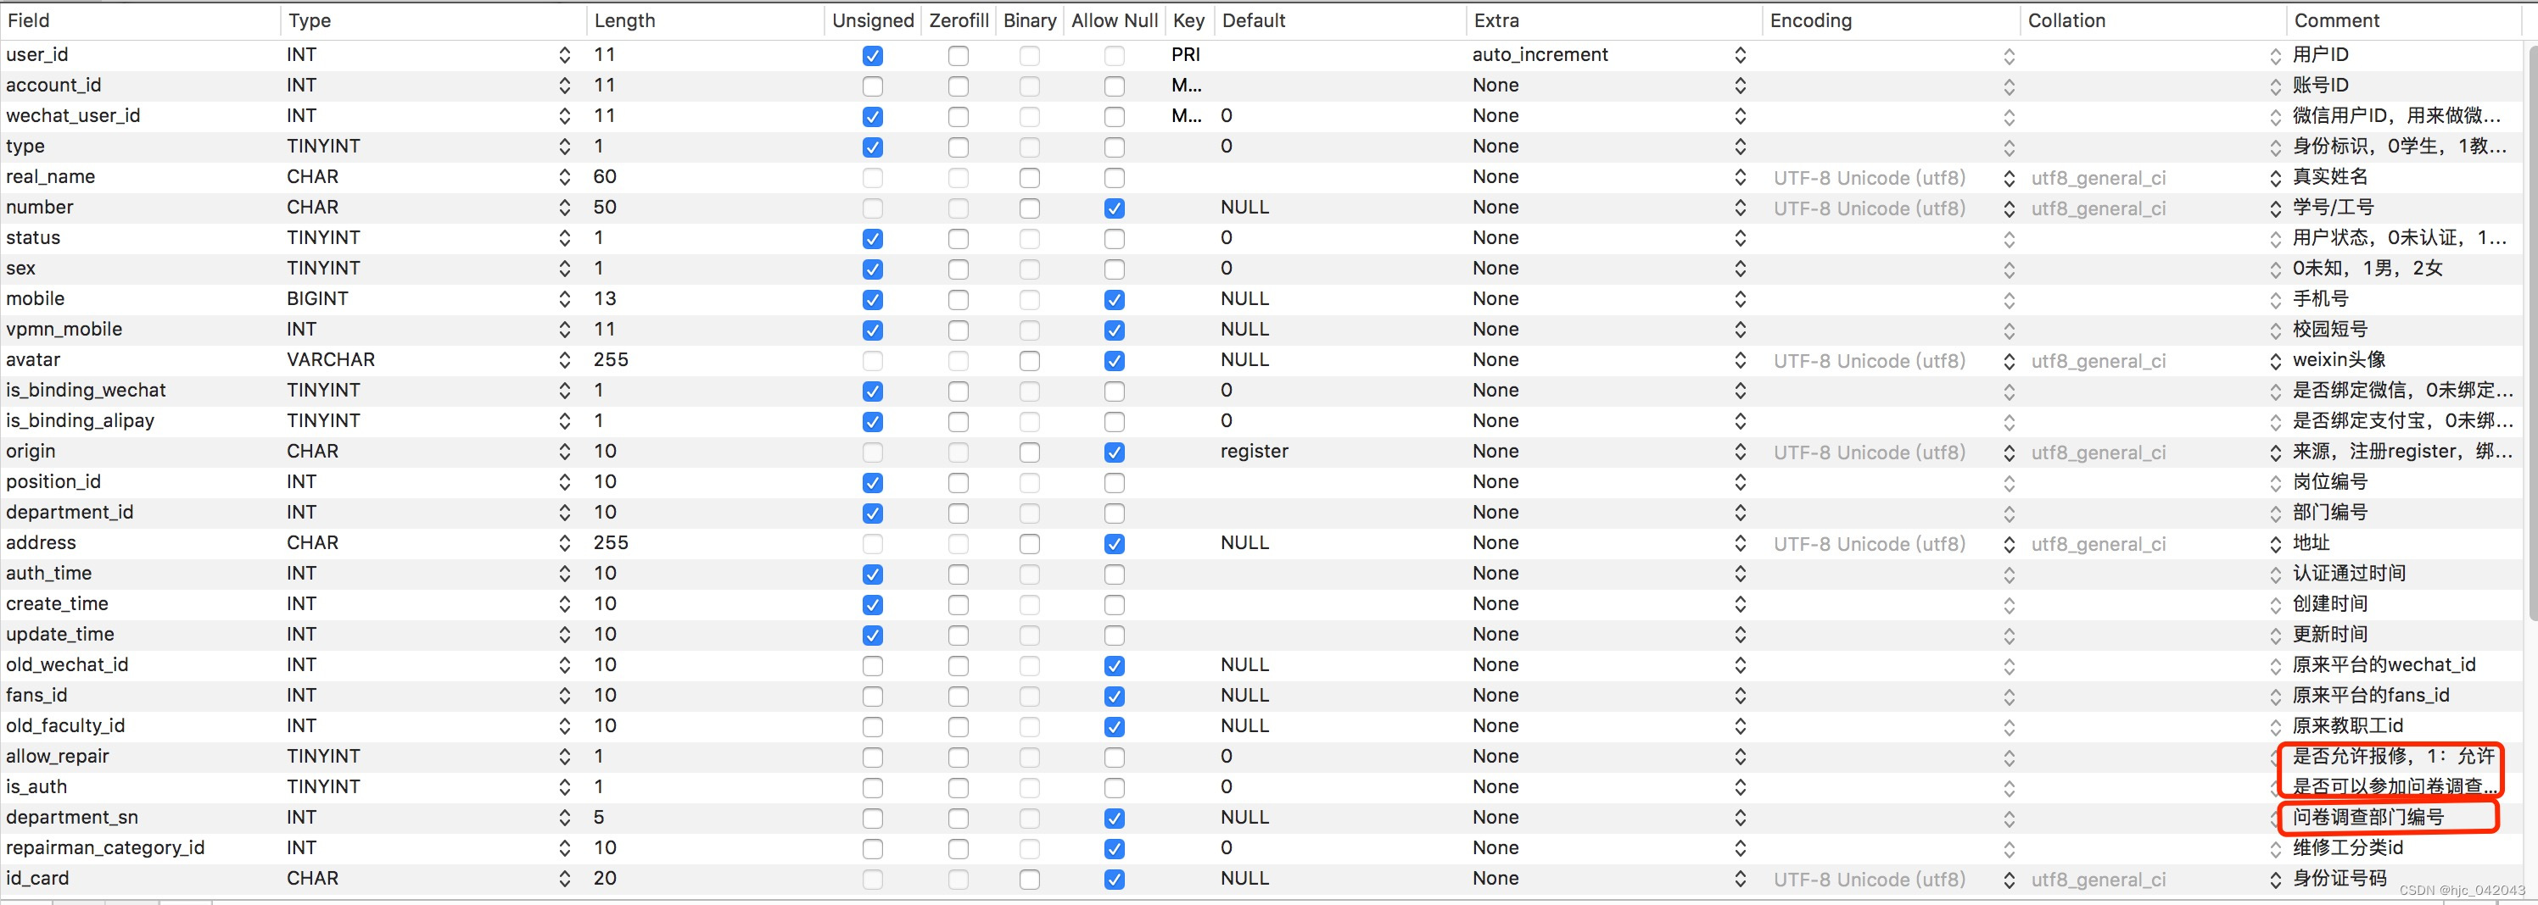Click the Collation column header
2538x905 pixels.
point(2152,20)
